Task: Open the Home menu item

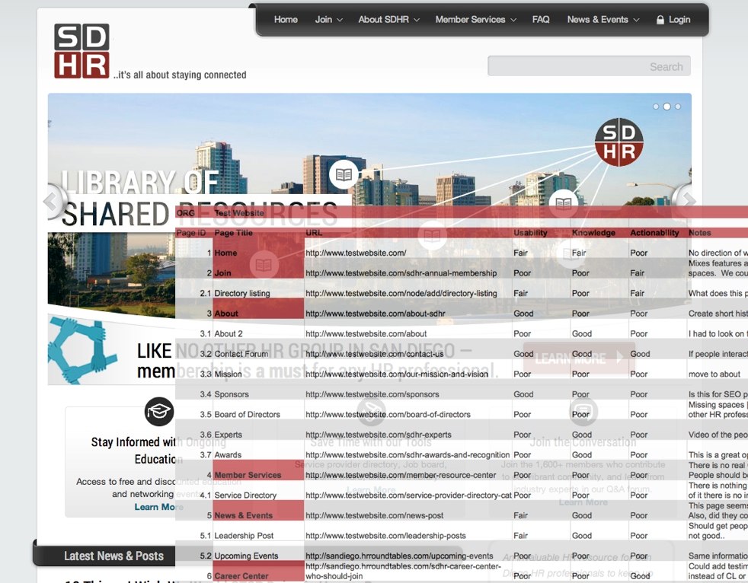Action: tap(286, 20)
